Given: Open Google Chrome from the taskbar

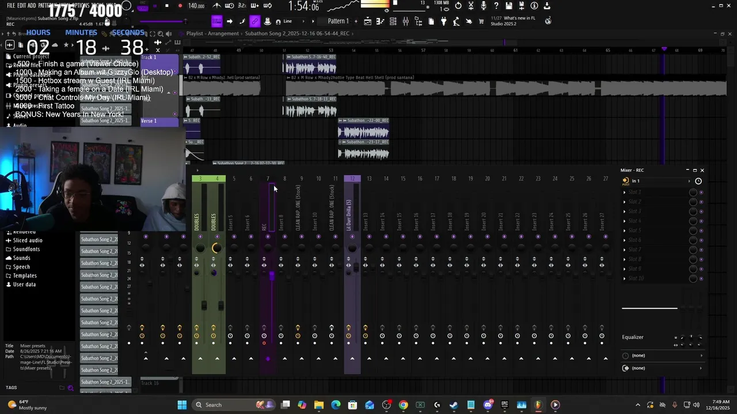Looking at the screenshot, I should point(403,405).
